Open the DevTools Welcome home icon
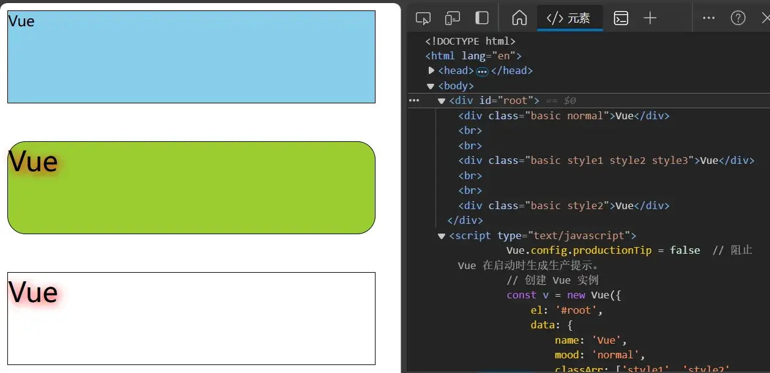Image resolution: width=770 pixels, height=373 pixels. click(x=519, y=18)
